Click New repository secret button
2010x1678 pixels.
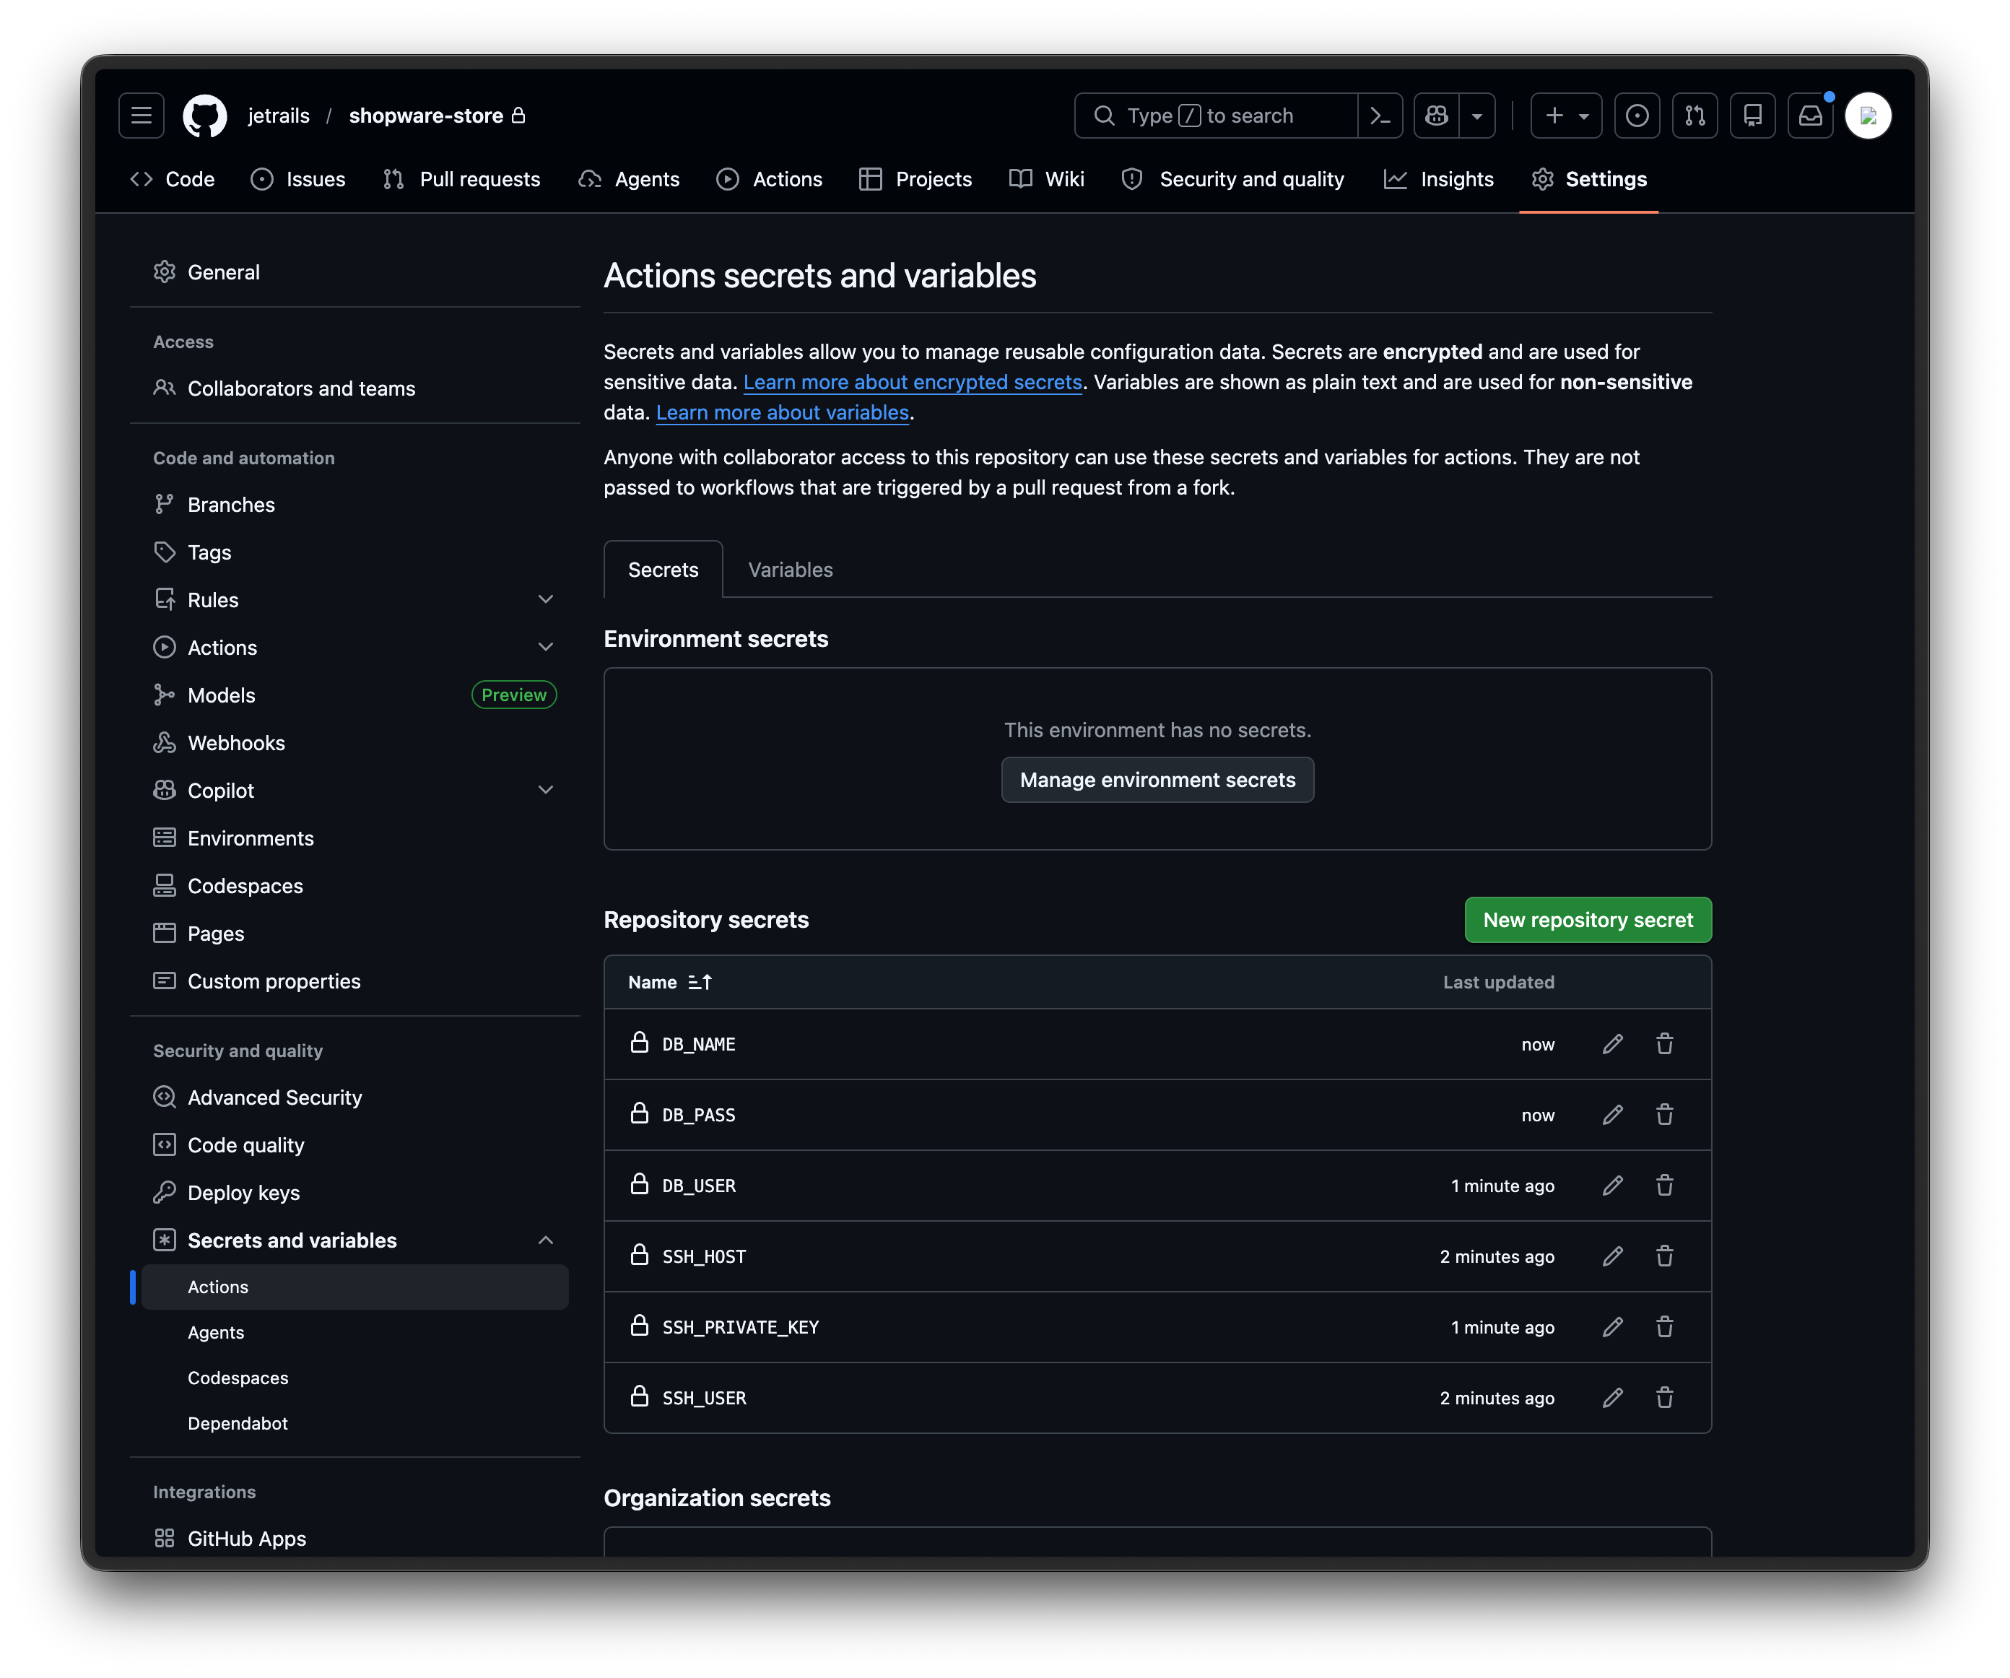pos(1588,920)
